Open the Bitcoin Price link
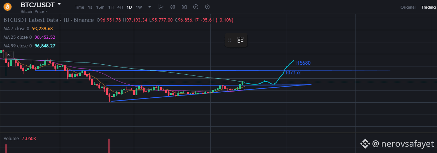The width and height of the screenshot is (437, 153). pos(34,11)
